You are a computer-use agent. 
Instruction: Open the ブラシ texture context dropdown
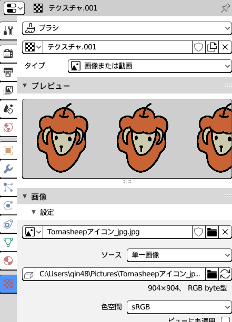[127, 28]
